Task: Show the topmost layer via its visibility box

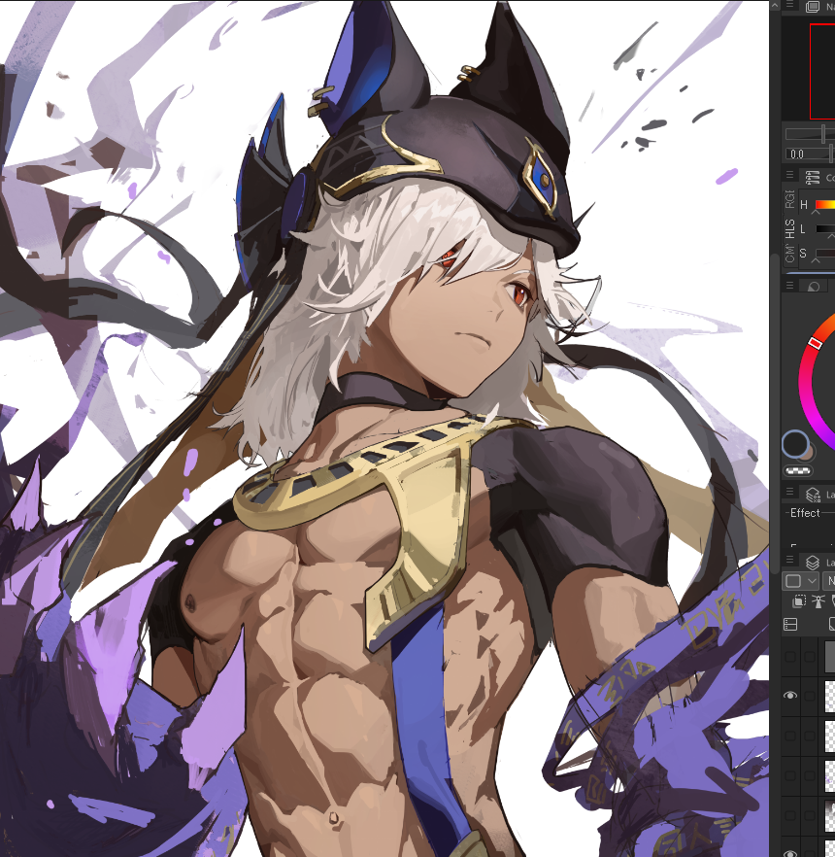Action: coord(789,657)
